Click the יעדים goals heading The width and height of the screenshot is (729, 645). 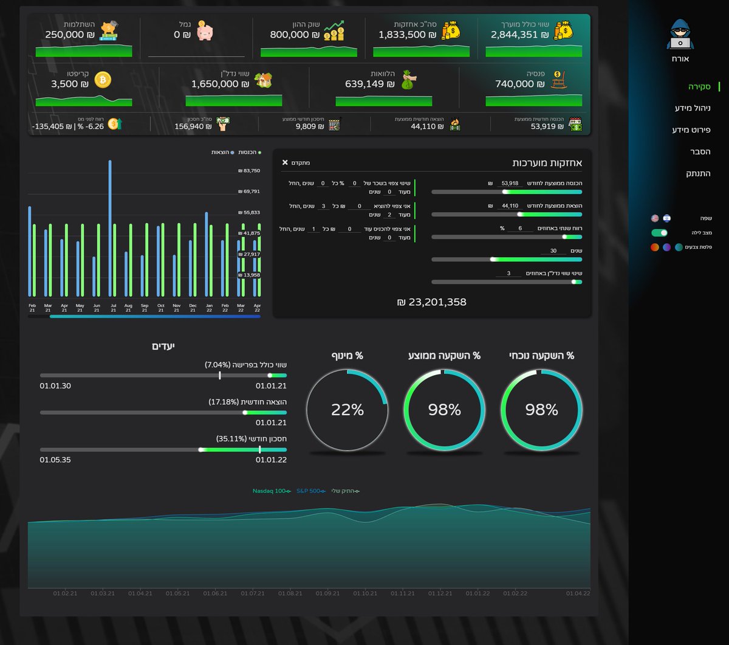[x=163, y=346]
